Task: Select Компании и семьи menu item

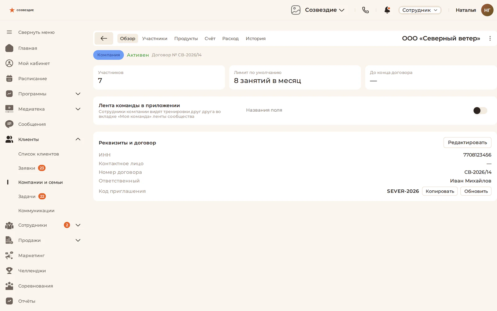Action: (x=40, y=182)
